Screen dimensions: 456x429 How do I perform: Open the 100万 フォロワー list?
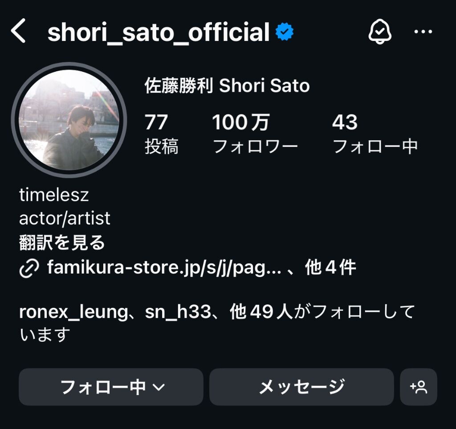[x=255, y=134]
